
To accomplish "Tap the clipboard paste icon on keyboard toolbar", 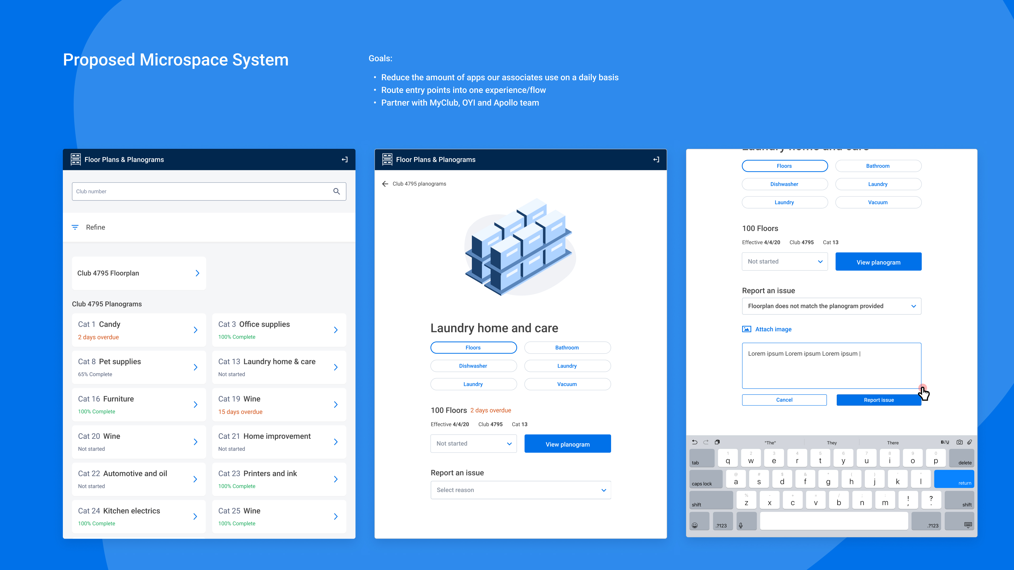I will 717,442.
